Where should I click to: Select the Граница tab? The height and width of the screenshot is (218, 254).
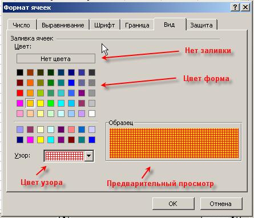click(137, 25)
